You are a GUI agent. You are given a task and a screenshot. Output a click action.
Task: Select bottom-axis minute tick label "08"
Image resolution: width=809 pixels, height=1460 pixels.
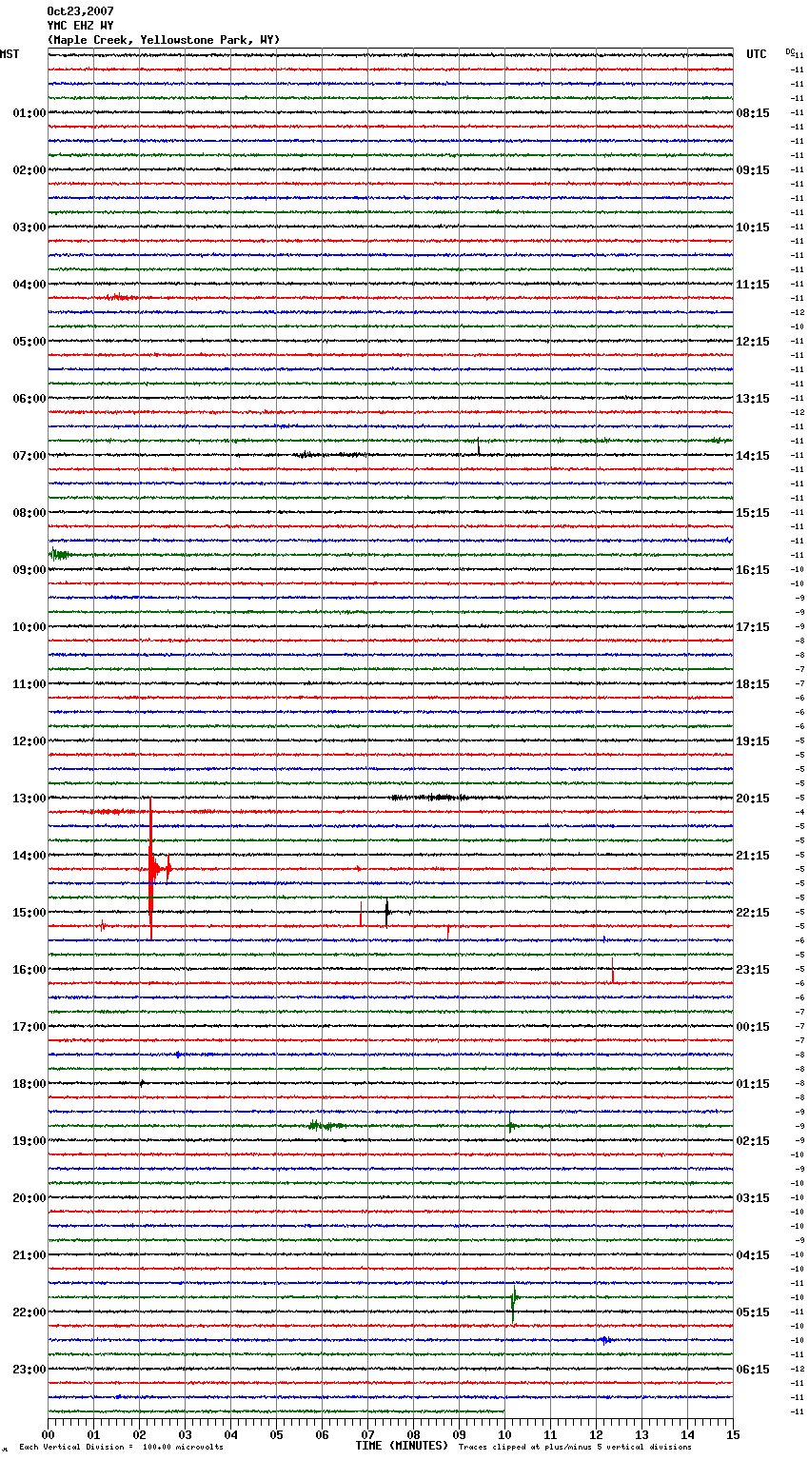414,1434
